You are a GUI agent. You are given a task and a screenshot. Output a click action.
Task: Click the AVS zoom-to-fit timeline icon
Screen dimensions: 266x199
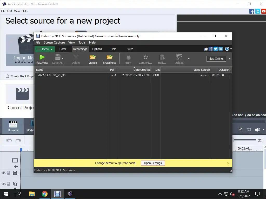(x=260, y=140)
